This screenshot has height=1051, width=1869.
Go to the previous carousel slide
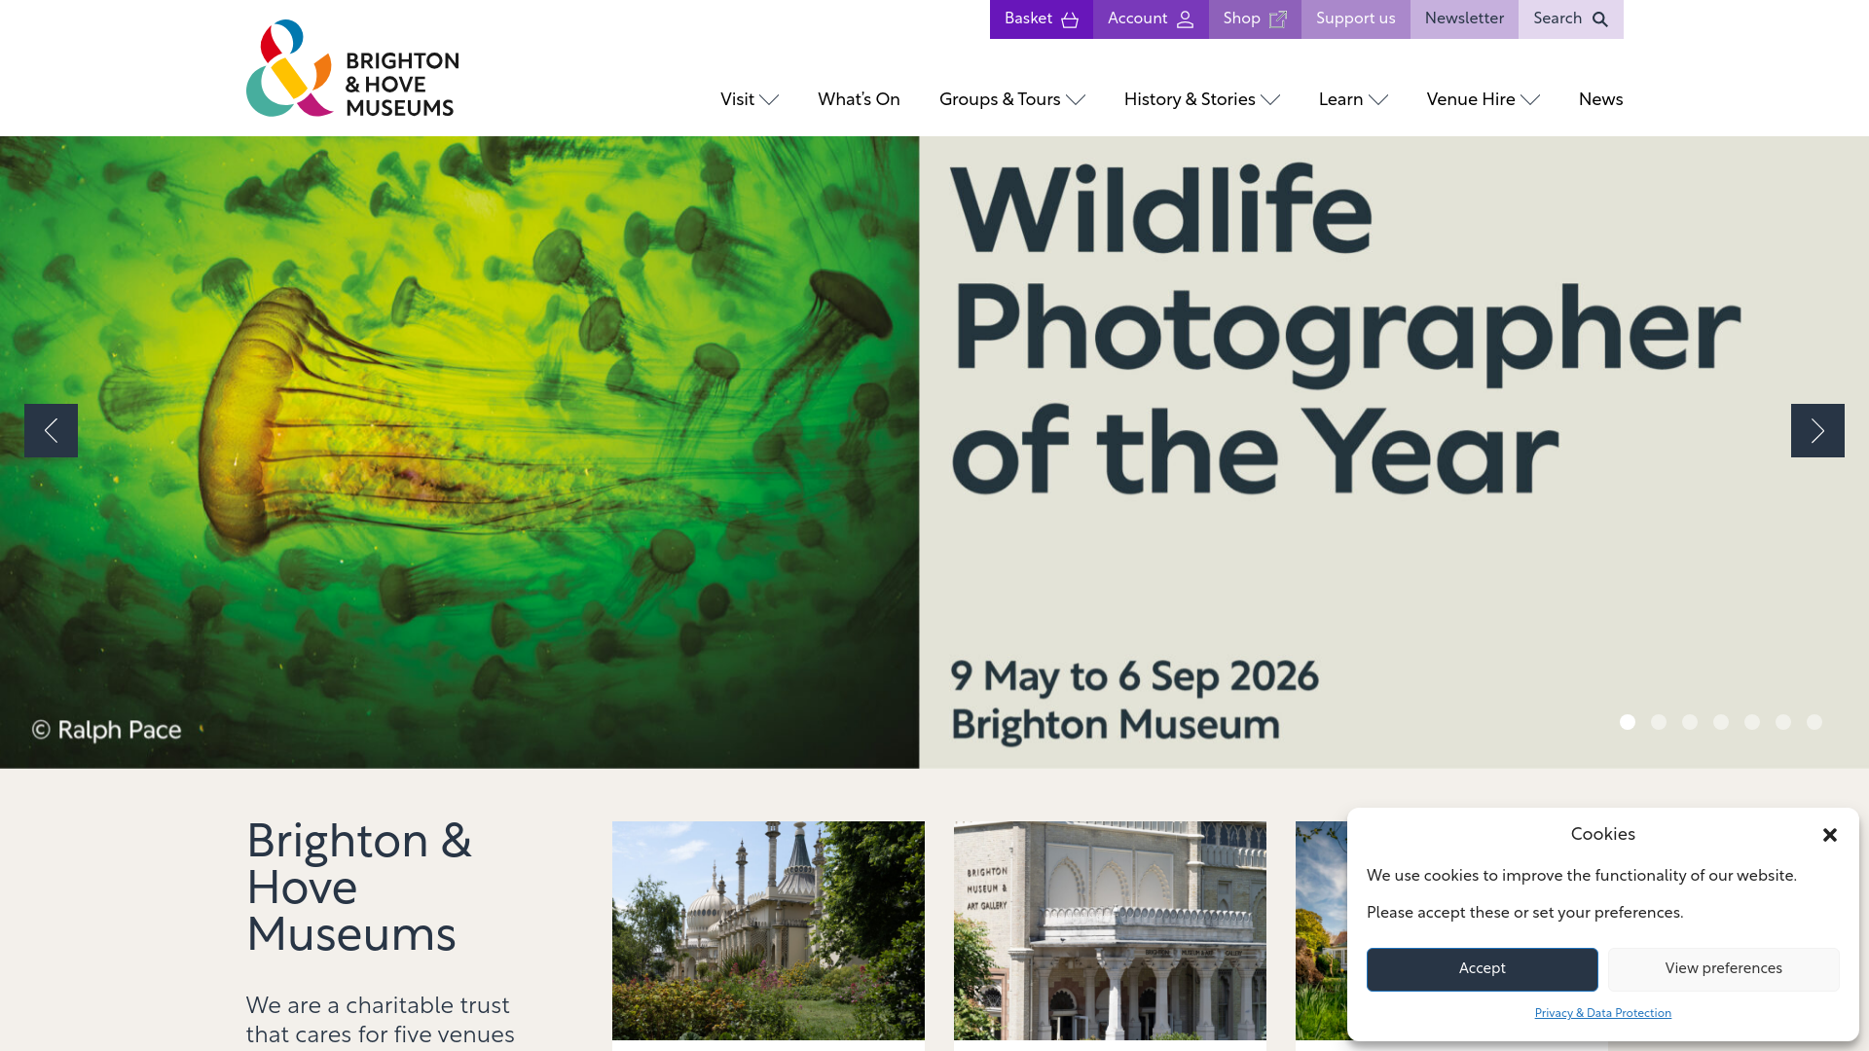(x=51, y=430)
